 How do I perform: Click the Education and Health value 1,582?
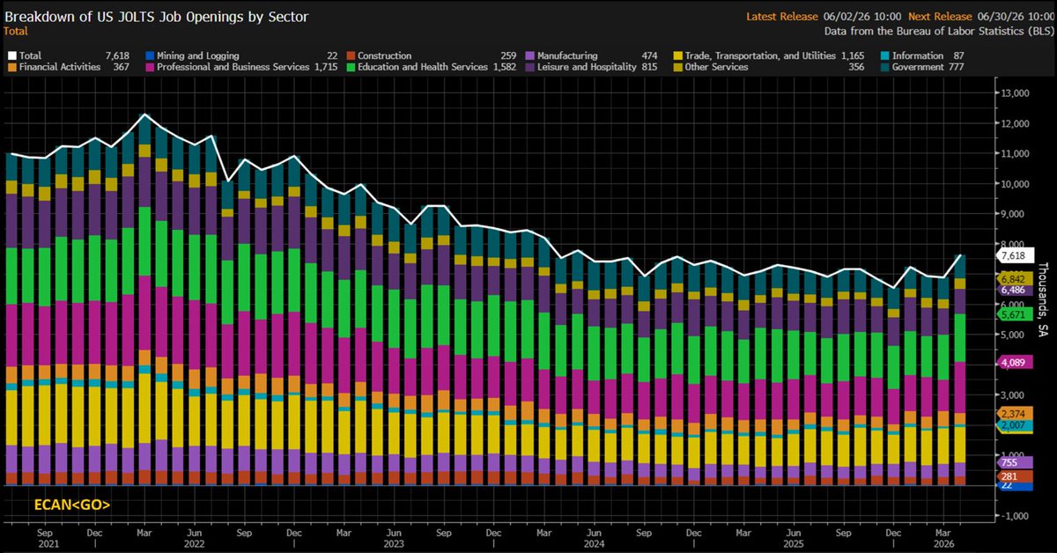[504, 67]
